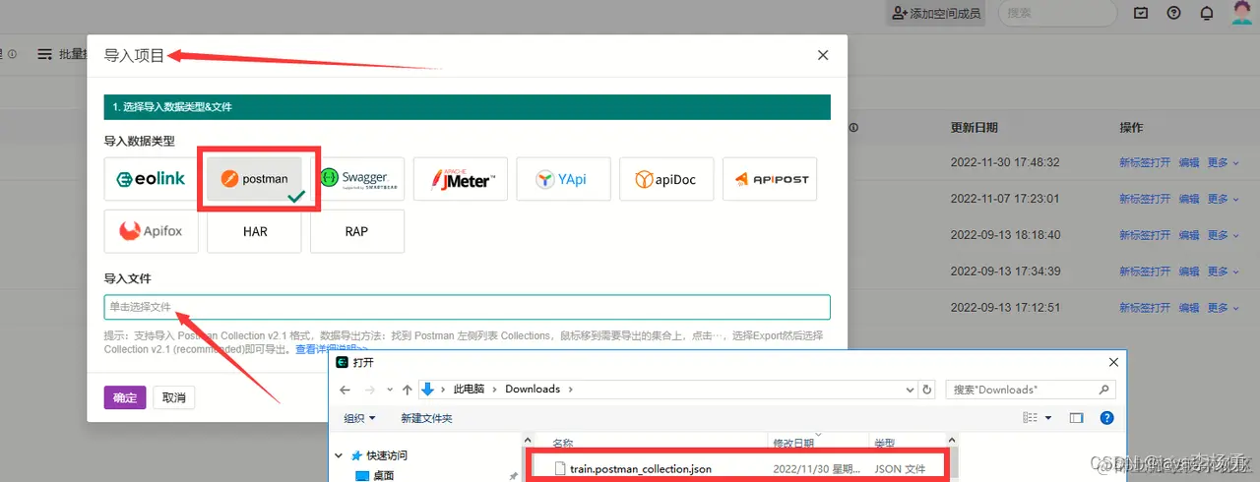The width and height of the screenshot is (1260, 482).
Task: Open the 组织 menu in file dialog
Action: (x=359, y=418)
